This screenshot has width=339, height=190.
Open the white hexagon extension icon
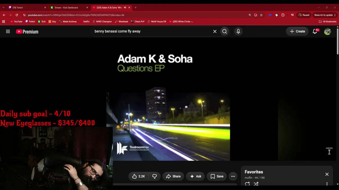point(276,15)
